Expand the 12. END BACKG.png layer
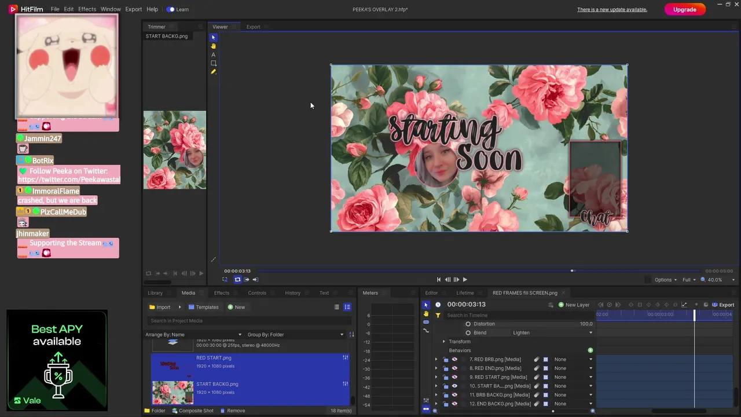The width and height of the screenshot is (741, 417). tap(436, 404)
